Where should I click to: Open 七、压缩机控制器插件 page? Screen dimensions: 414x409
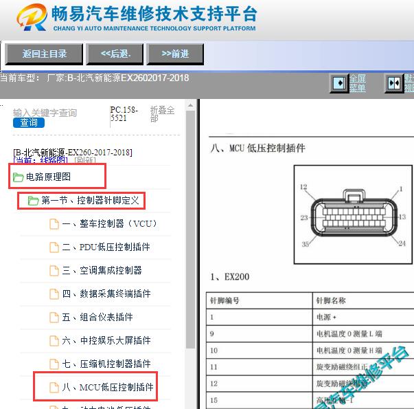106,364
